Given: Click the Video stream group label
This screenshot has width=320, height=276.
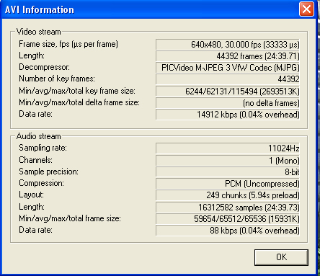Looking at the screenshot, I should [39, 32].
